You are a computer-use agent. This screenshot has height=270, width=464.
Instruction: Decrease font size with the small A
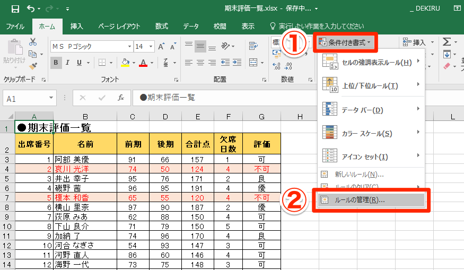pos(173,46)
